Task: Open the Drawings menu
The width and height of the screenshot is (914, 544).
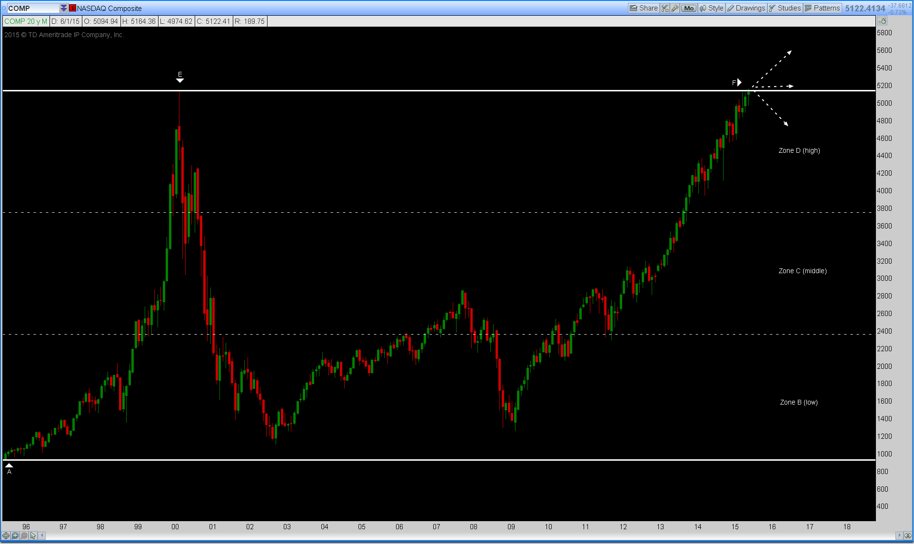Action: coord(746,8)
